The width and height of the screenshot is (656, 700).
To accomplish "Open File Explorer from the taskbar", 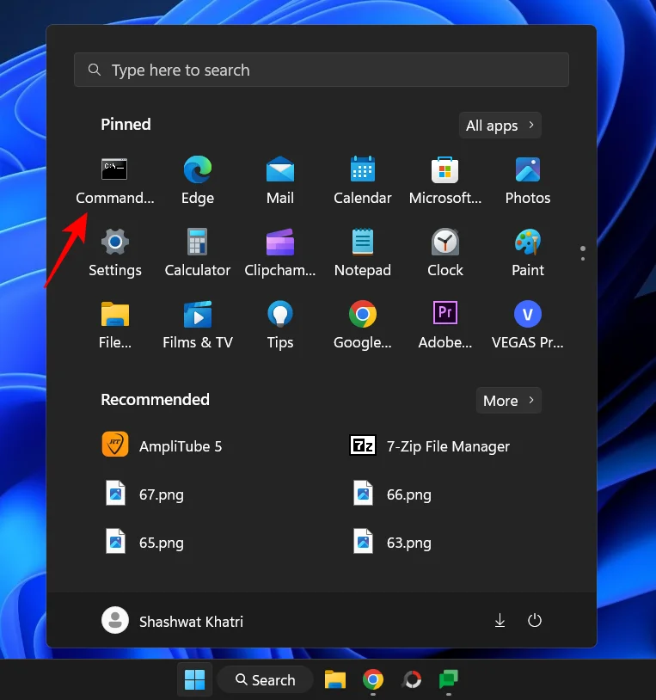I will point(334,679).
